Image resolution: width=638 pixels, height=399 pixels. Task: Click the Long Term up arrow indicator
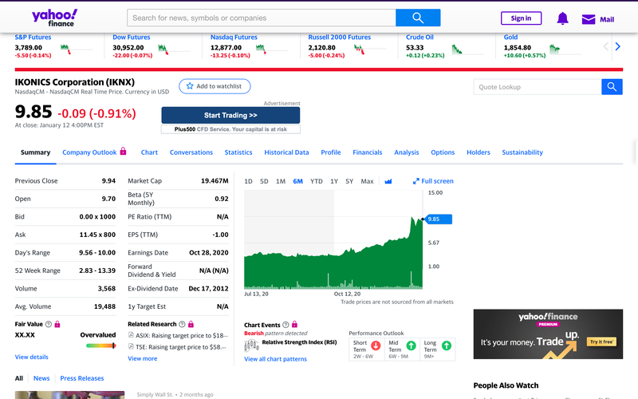pyautogui.click(x=447, y=346)
